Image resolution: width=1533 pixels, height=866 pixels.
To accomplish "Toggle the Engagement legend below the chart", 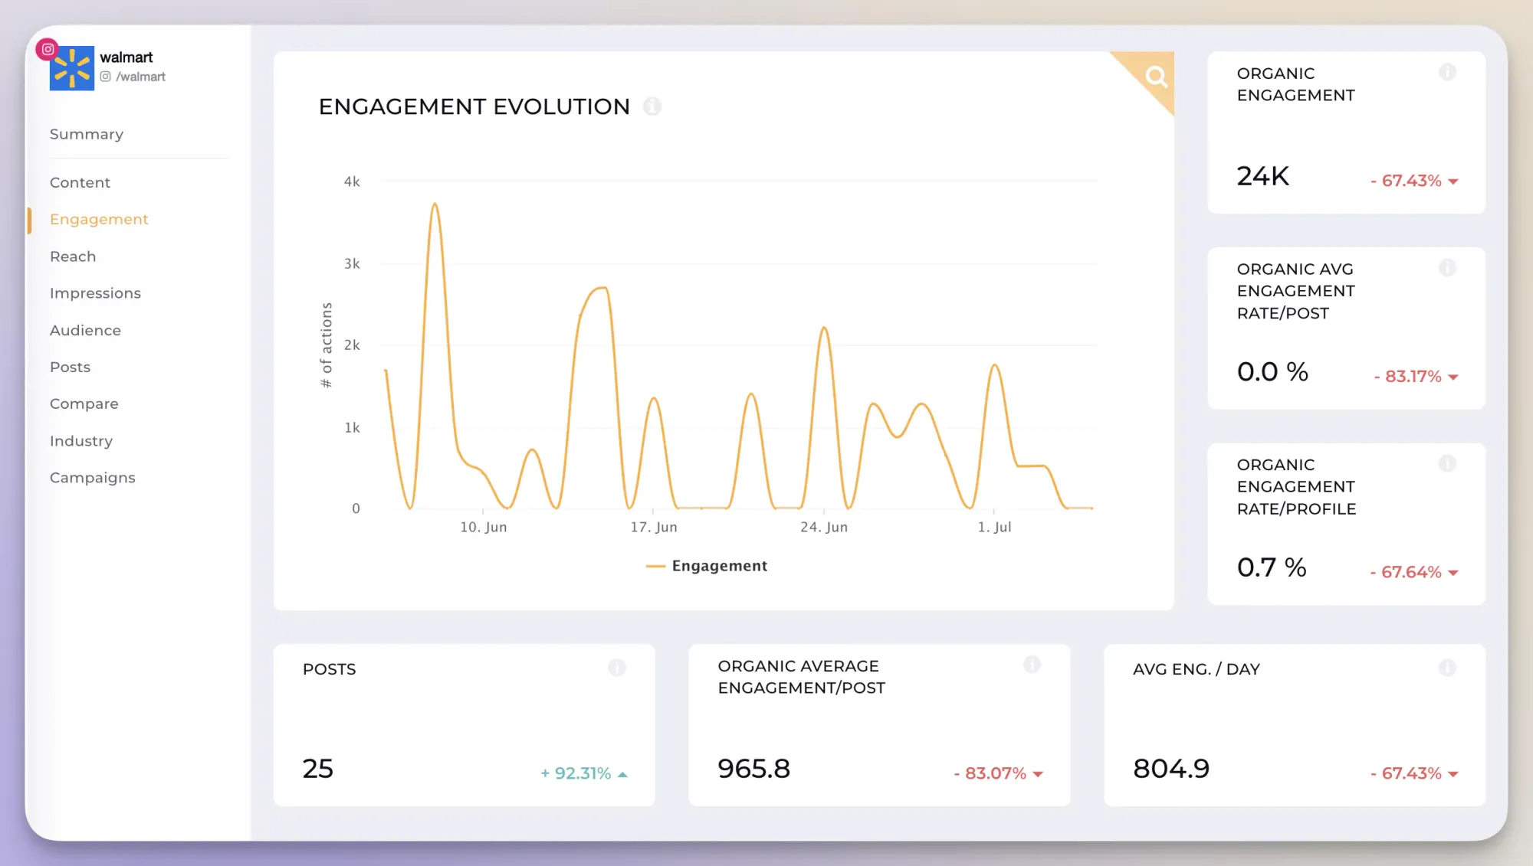I will point(719,566).
